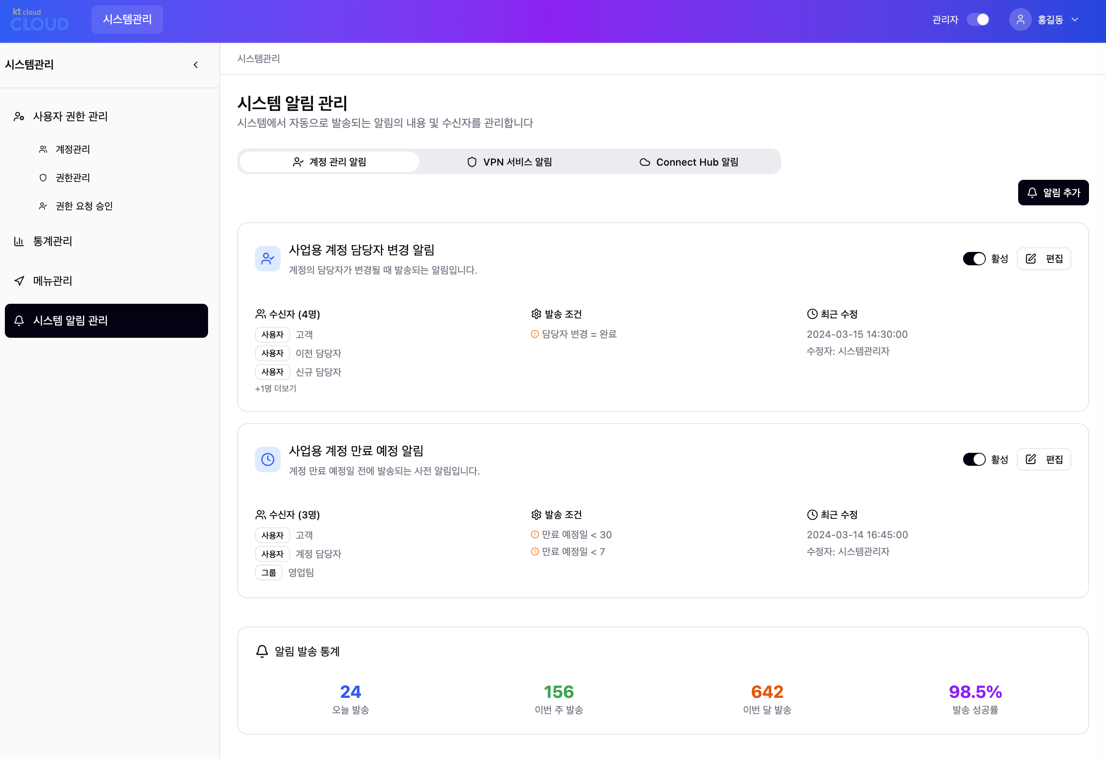The width and height of the screenshot is (1106, 759).
Task: Open 권한 요청 승인 in sidebar
Action: click(84, 206)
